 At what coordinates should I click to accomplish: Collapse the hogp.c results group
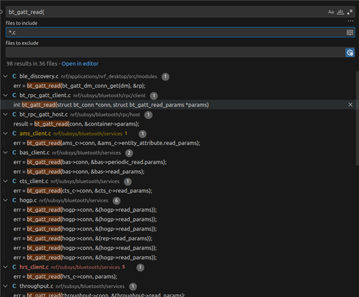click(6, 200)
